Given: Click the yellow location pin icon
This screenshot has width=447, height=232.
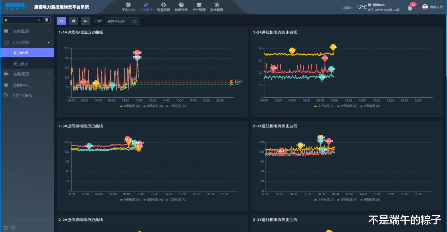Looking at the screenshot, I should tap(6, 20).
